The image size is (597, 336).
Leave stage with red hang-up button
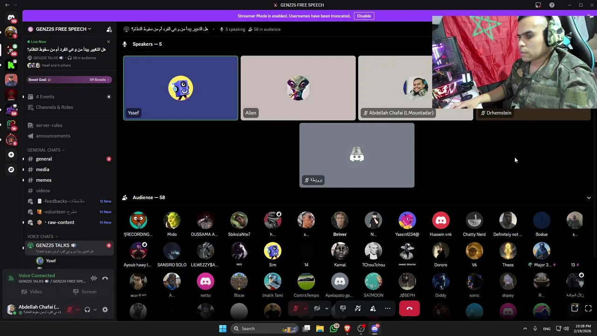(x=410, y=308)
